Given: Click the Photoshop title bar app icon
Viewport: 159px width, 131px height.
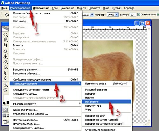Looking at the screenshot, I should coord(2,3).
